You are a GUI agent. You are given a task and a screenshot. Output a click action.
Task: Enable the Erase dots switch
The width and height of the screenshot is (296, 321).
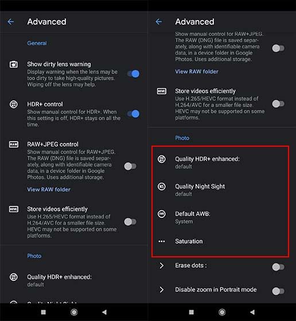278,267
